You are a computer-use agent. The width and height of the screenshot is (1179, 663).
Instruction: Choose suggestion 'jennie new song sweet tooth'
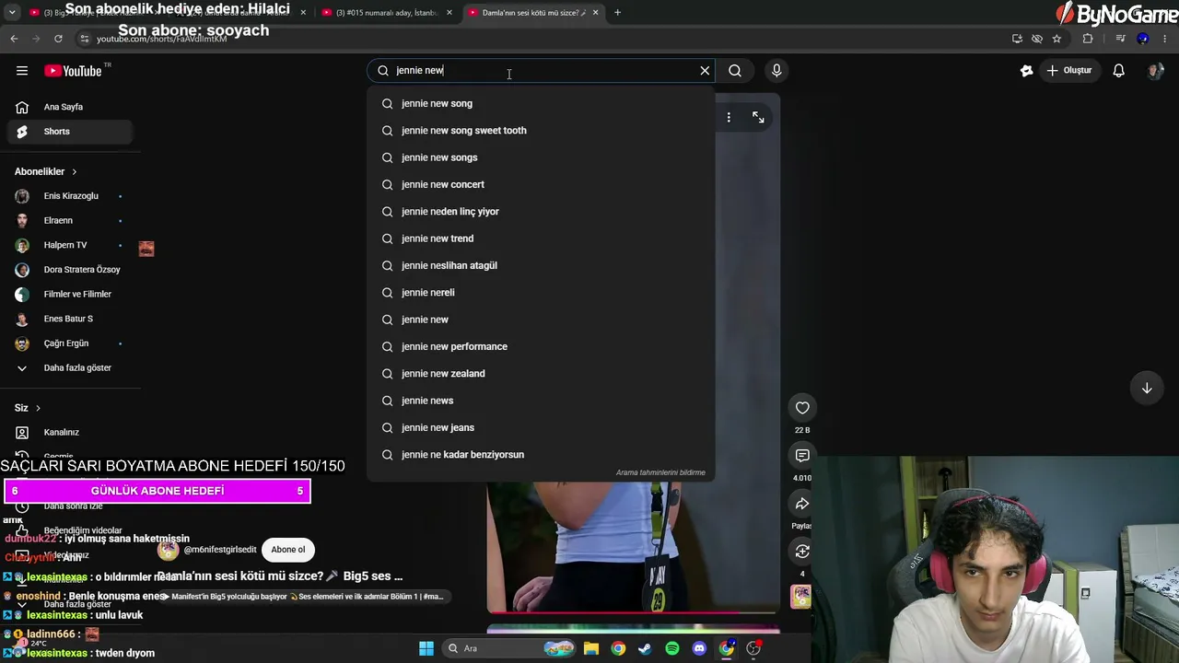541,131
